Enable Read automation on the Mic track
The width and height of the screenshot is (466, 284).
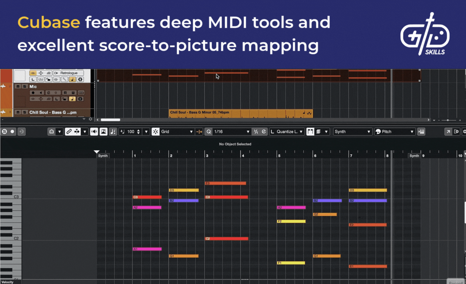pos(66,93)
